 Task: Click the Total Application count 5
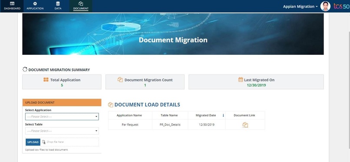coord(62,85)
